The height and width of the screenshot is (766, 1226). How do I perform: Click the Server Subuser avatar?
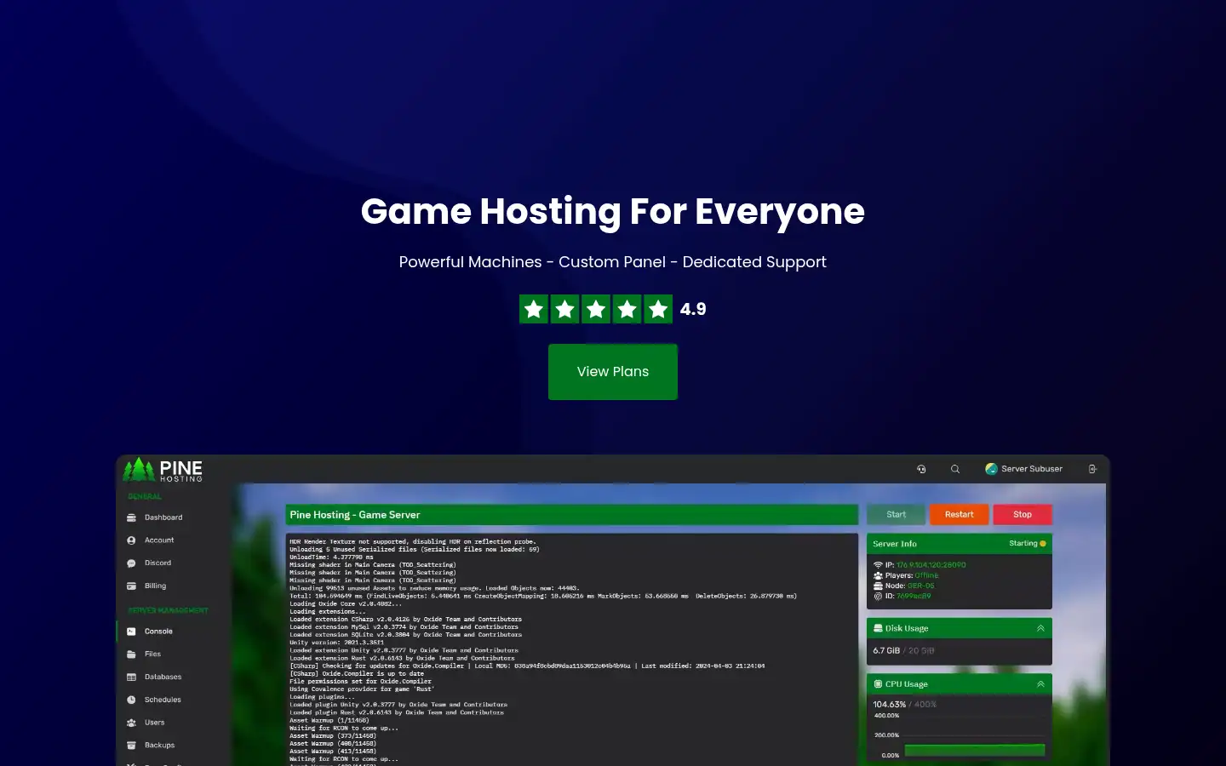[x=991, y=469]
